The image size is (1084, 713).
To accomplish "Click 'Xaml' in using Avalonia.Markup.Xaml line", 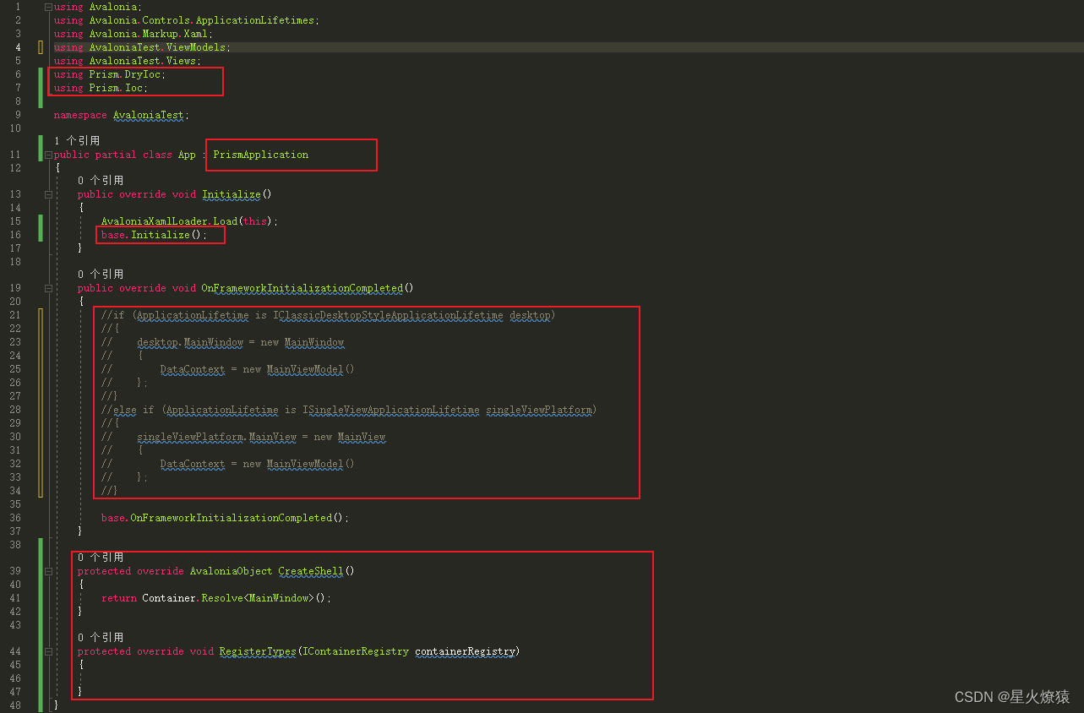I will coord(196,34).
